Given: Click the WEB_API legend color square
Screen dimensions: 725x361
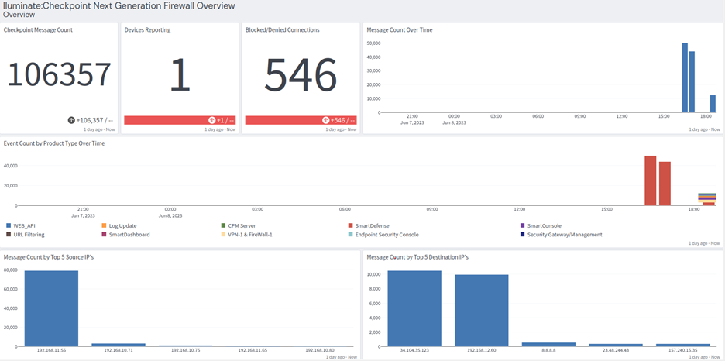Looking at the screenshot, I should 9,225.
